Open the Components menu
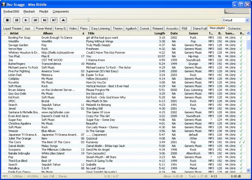 pos(60,12)
